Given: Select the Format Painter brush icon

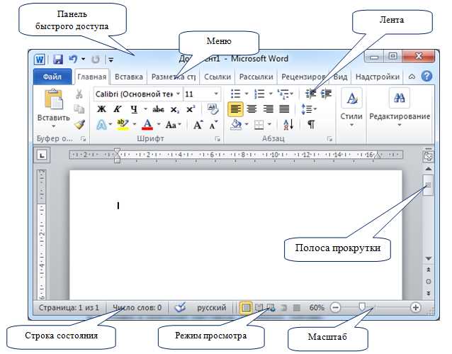Looking at the screenshot, I should 79,124.
